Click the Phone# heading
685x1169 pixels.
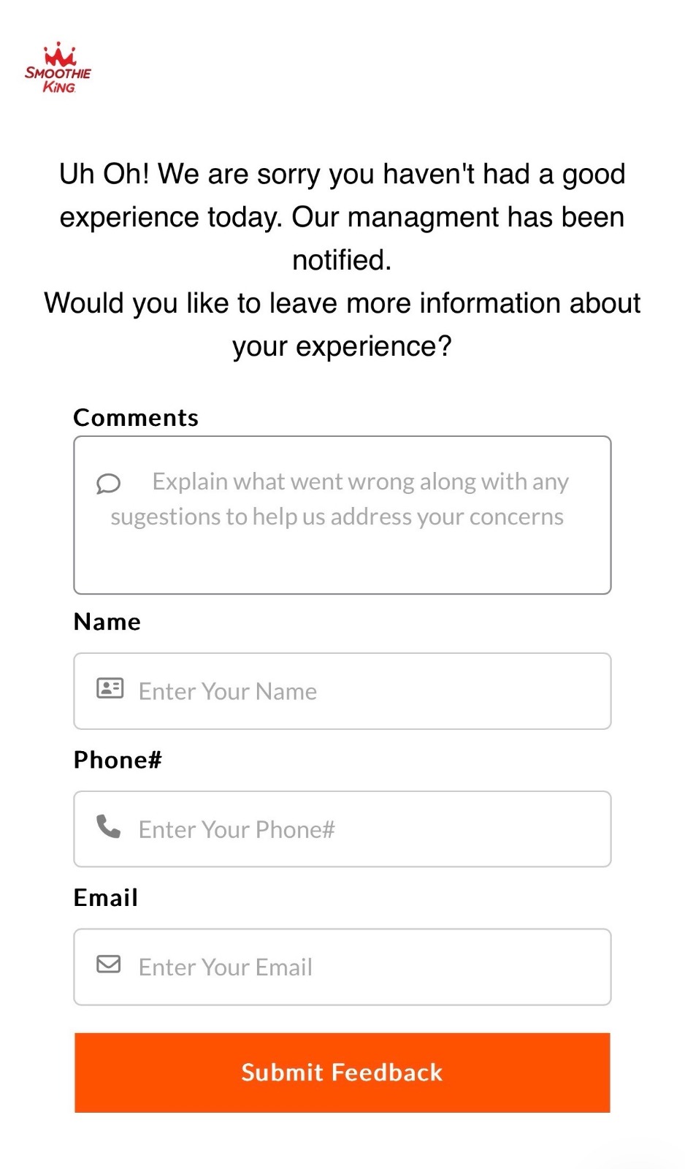pyautogui.click(x=118, y=760)
